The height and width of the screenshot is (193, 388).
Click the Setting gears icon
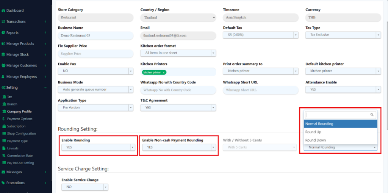point(3,88)
